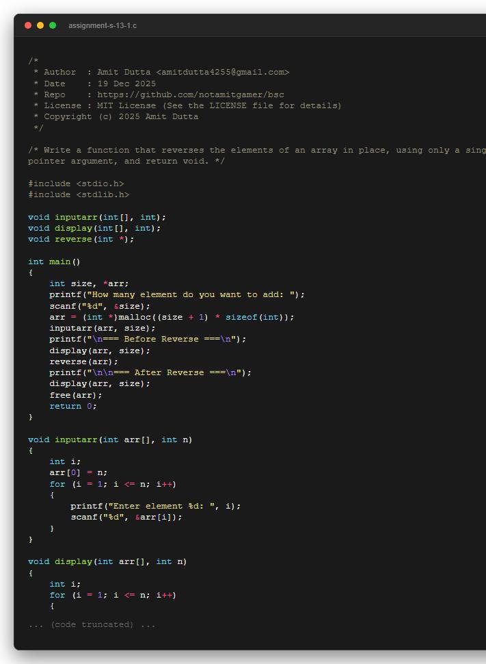Click prototype 'void display(int[], int);'
This screenshot has height=664, width=486.
tap(94, 228)
